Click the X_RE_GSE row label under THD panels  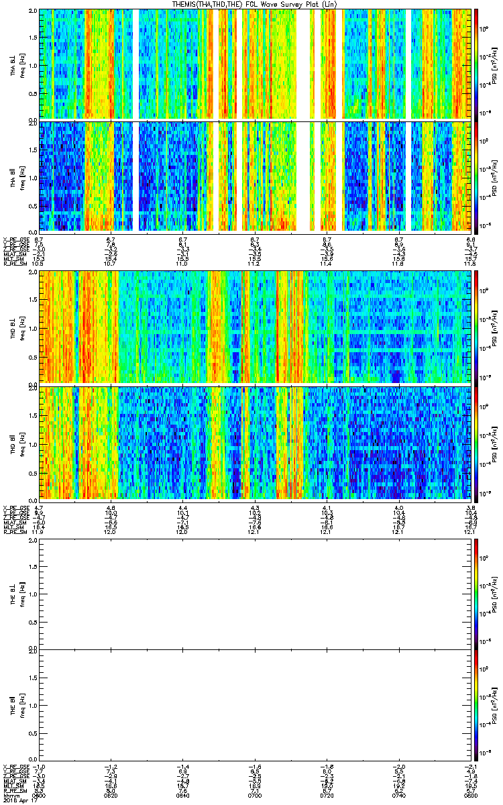click(16, 508)
